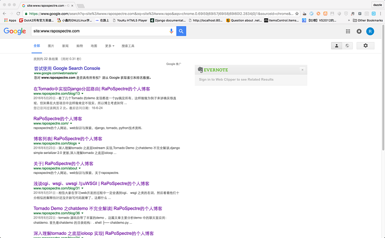Image resolution: width=385 pixels, height=238 pixels.
Task: Go to Google logo homepage
Action: pyautogui.click(x=15, y=32)
